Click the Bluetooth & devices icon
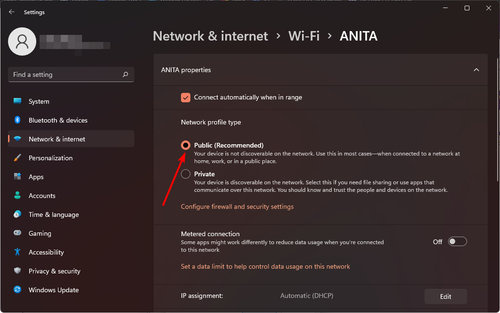 point(17,120)
